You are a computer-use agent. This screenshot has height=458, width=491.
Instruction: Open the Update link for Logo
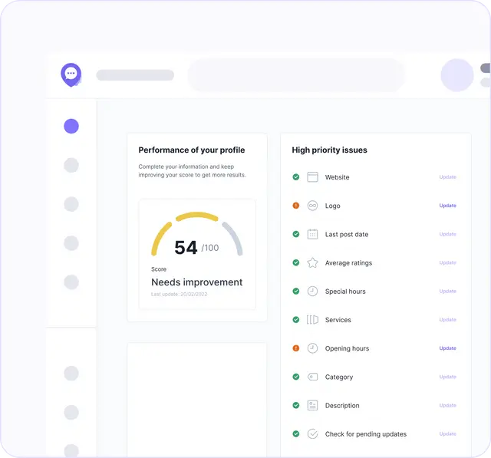click(x=448, y=206)
